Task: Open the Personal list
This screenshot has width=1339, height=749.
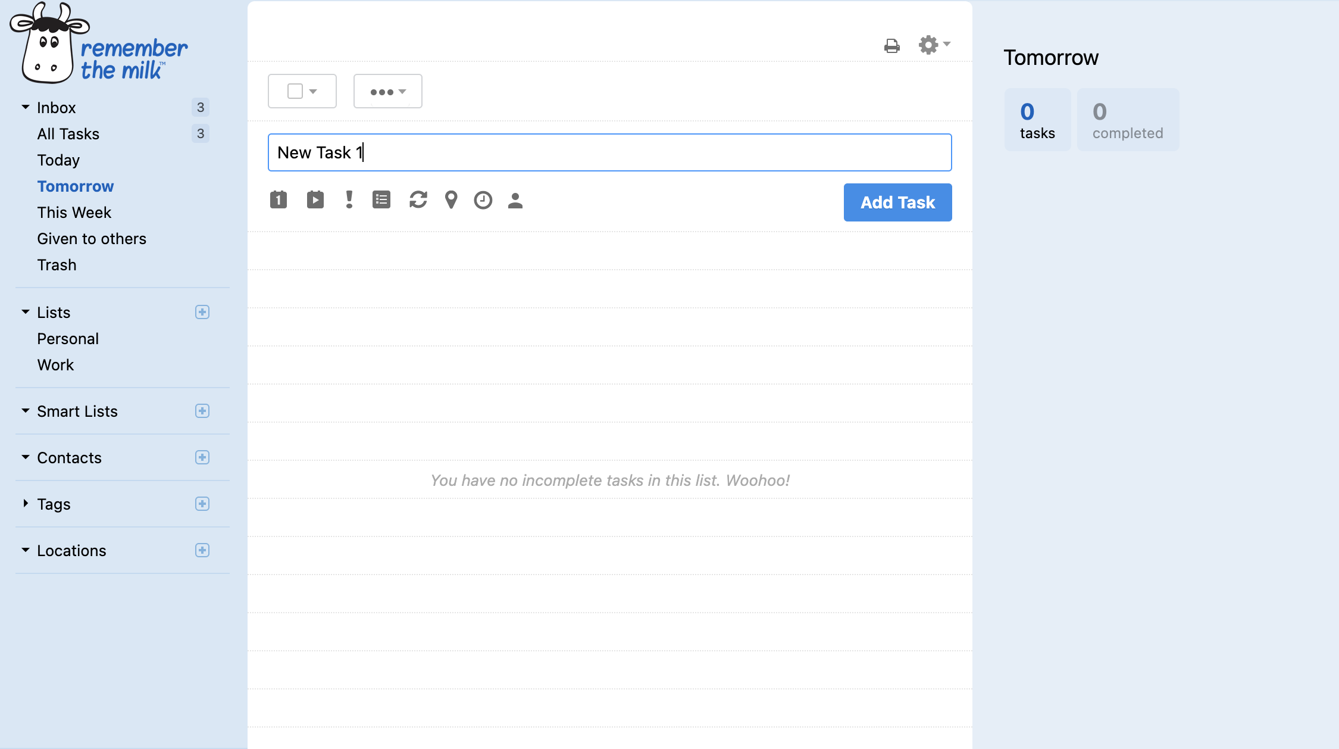Action: coord(68,339)
